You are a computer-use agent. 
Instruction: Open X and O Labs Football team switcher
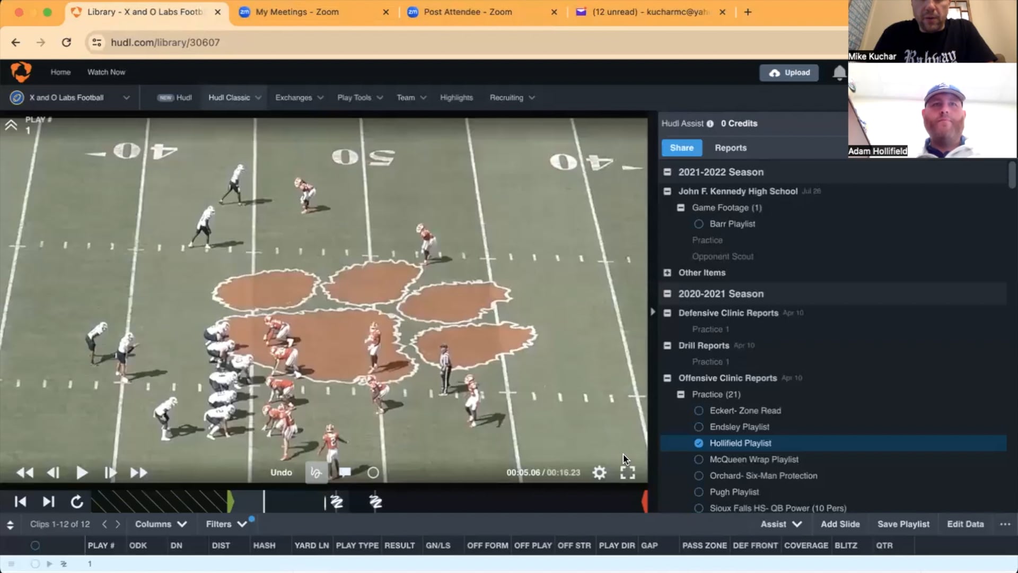pyautogui.click(x=70, y=98)
